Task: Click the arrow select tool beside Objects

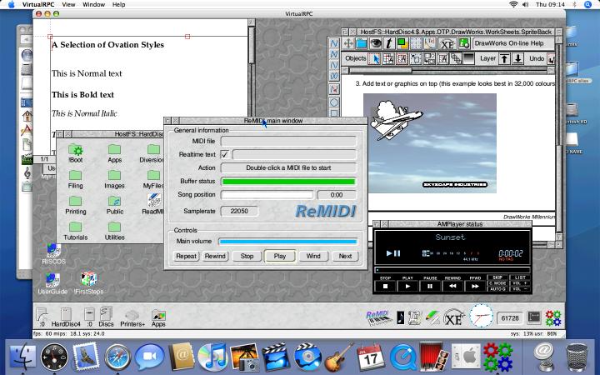Action: [x=376, y=59]
